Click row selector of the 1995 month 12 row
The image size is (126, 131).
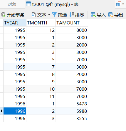2,30
